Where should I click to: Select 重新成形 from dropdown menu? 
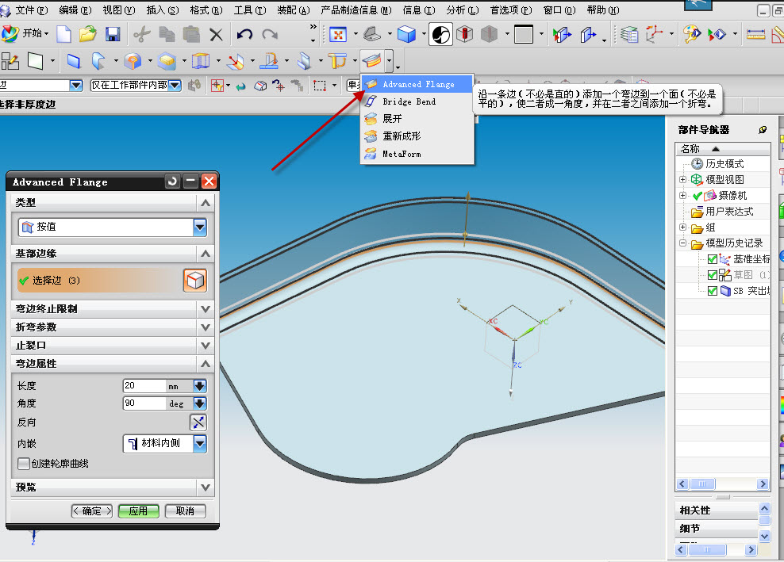[x=417, y=136]
